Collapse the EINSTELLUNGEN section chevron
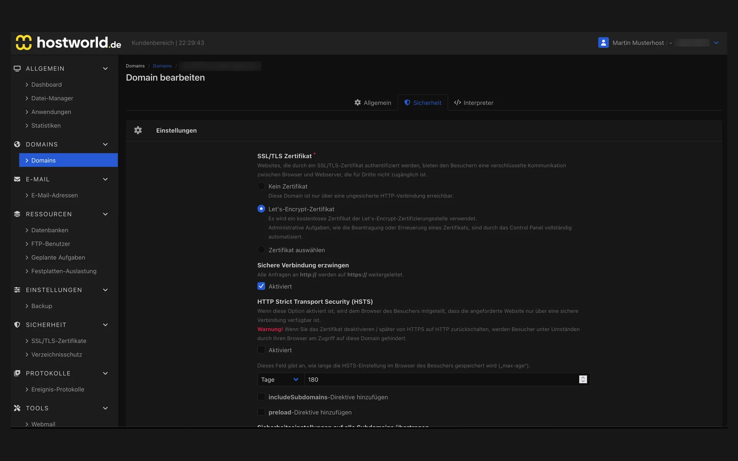738x461 pixels. point(105,290)
